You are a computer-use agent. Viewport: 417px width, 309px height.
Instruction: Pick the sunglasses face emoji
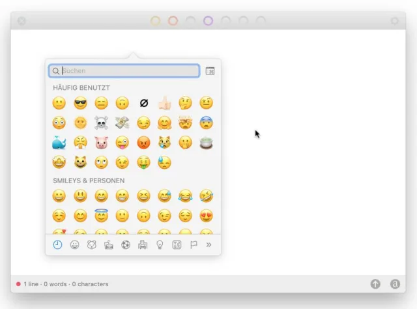point(80,103)
